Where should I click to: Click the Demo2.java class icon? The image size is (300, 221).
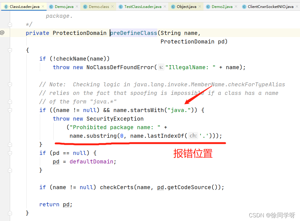pos(208,7)
